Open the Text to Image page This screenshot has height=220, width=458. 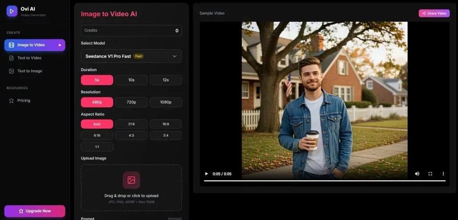point(35,71)
